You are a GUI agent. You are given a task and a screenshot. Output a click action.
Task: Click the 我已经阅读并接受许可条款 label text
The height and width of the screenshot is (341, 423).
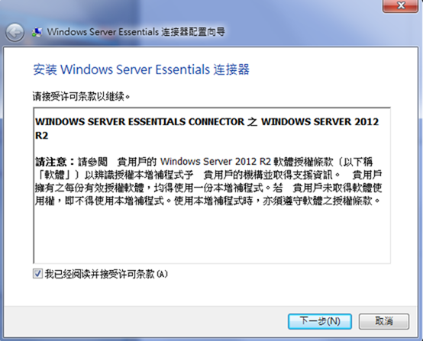[99, 274]
